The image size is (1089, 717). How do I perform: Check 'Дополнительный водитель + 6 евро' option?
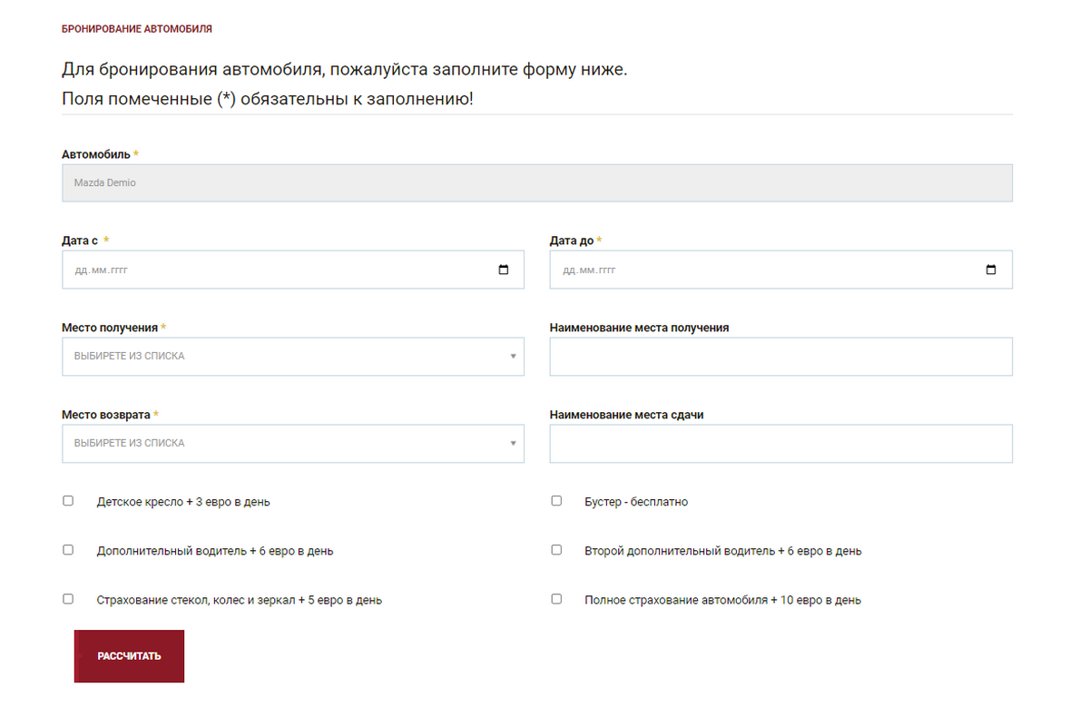pyautogui.click(x=68, y=550)
